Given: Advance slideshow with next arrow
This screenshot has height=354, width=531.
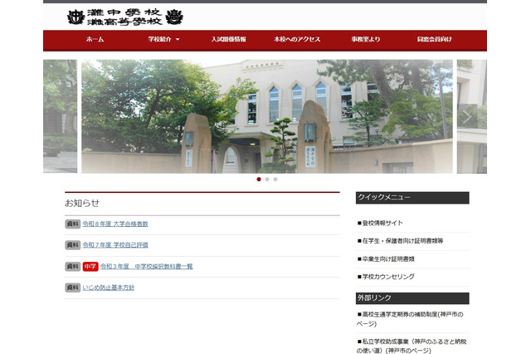Looking at the screenshot, I should click(x=467, y=116).
